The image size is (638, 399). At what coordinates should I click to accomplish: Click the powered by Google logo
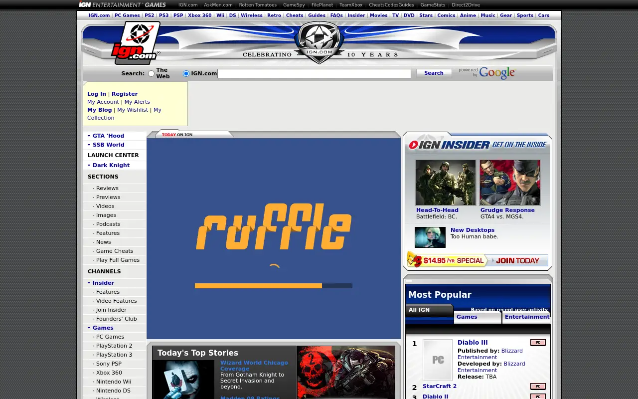pyautogui.click(x=487, y=73)
